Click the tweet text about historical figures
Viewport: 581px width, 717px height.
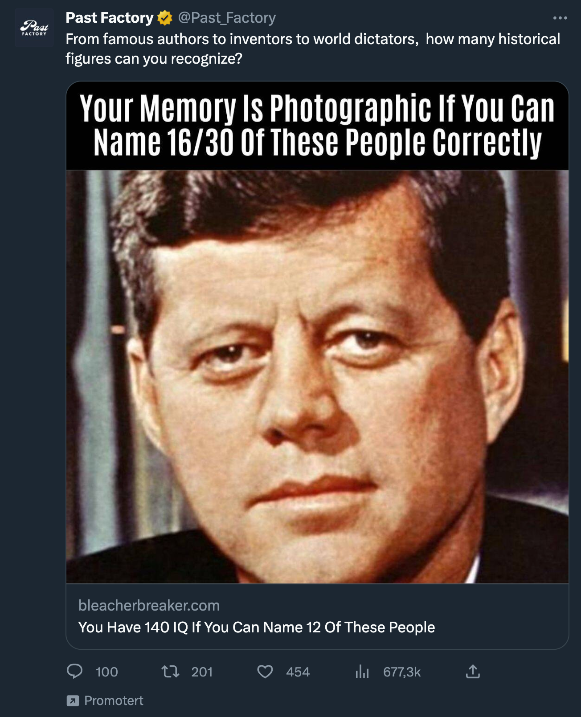tap(313, 49)
